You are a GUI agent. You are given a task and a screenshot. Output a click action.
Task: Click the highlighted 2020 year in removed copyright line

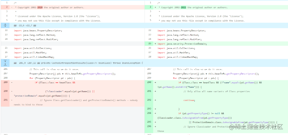[x=40, y=8]
